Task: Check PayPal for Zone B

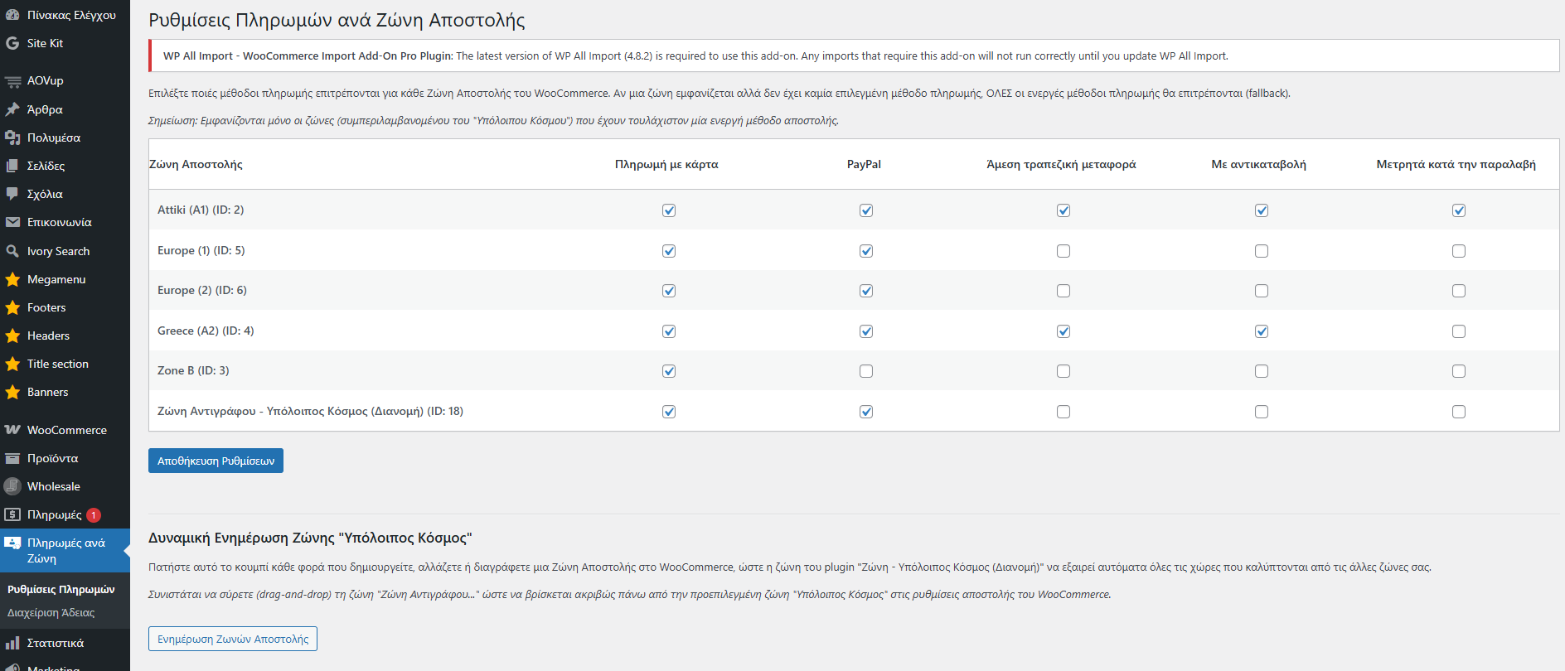Action: [x=866, y=371]
